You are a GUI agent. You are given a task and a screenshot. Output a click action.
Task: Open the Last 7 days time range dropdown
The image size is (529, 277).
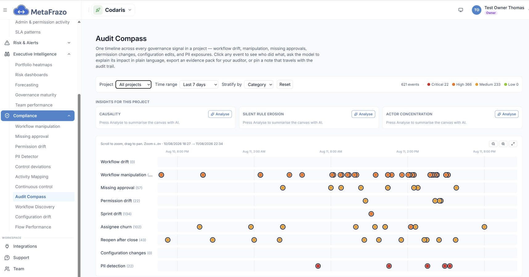[199, 84]
